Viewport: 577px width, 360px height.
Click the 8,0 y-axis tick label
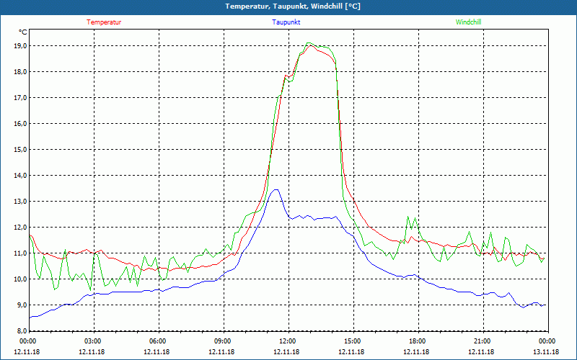[x=19, y=330]
